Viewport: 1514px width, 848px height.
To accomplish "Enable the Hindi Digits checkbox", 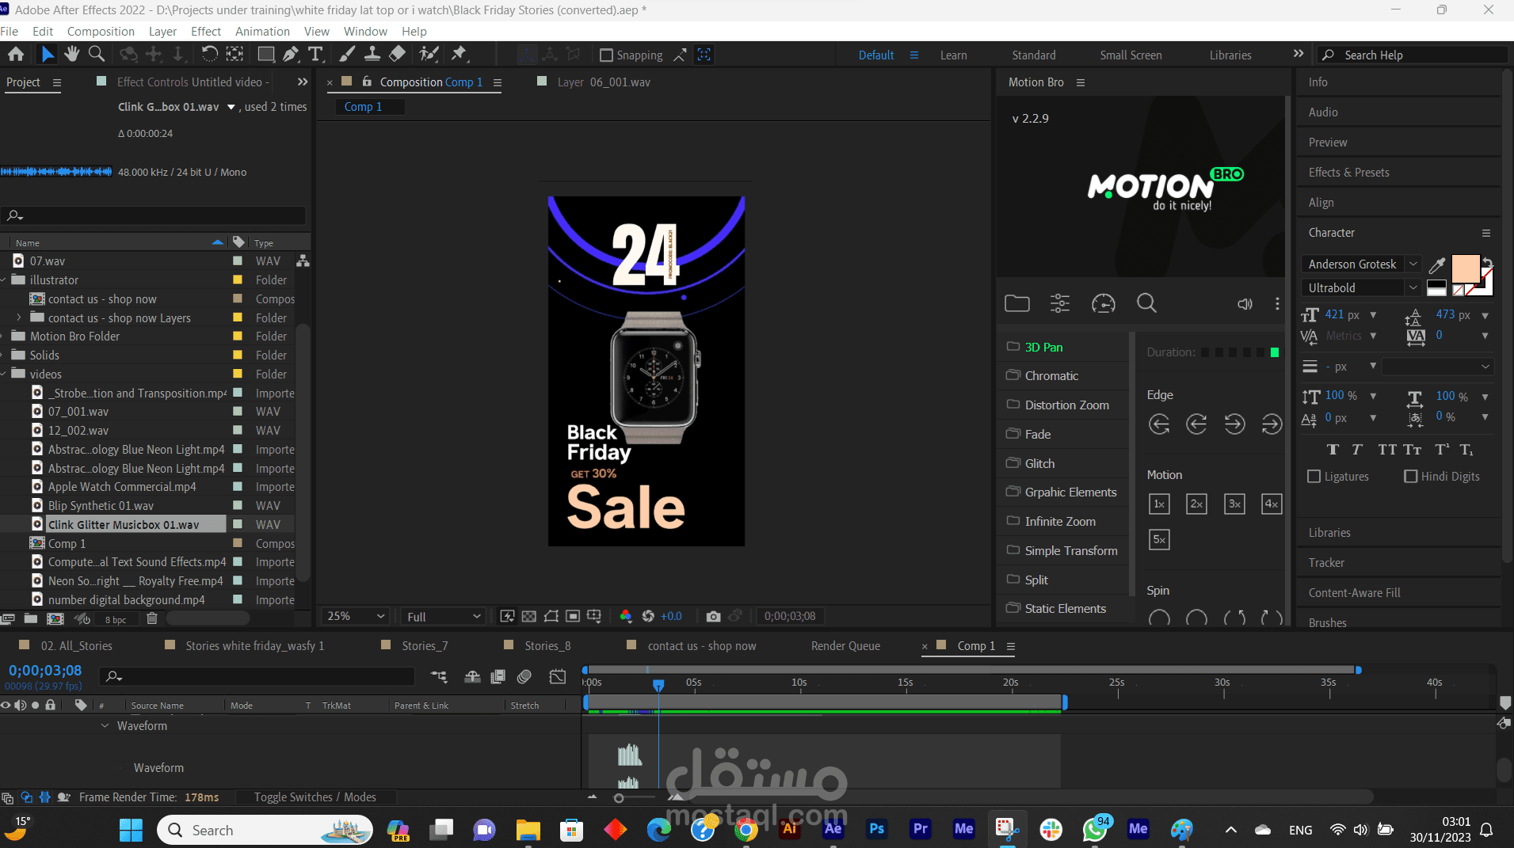I will point(1411,476).
